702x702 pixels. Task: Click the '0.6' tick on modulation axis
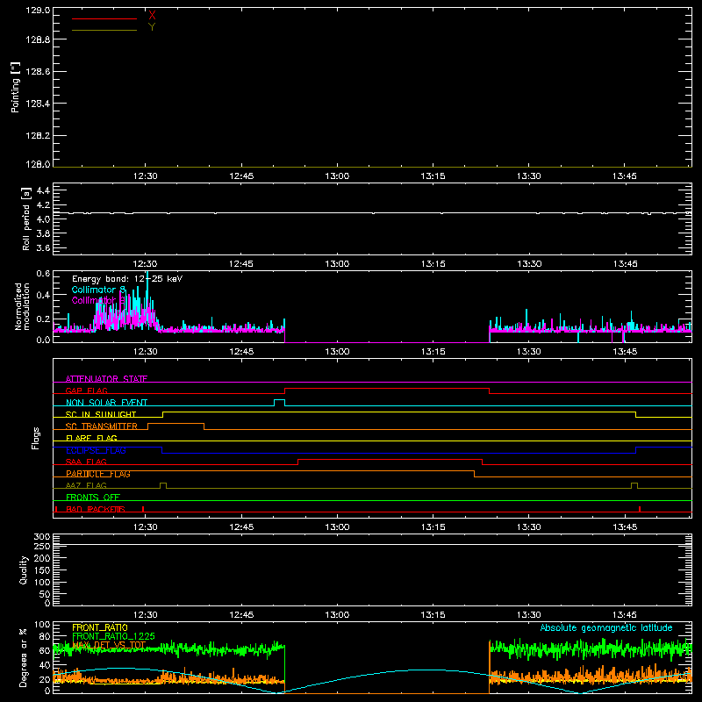(x=43, y=274)
